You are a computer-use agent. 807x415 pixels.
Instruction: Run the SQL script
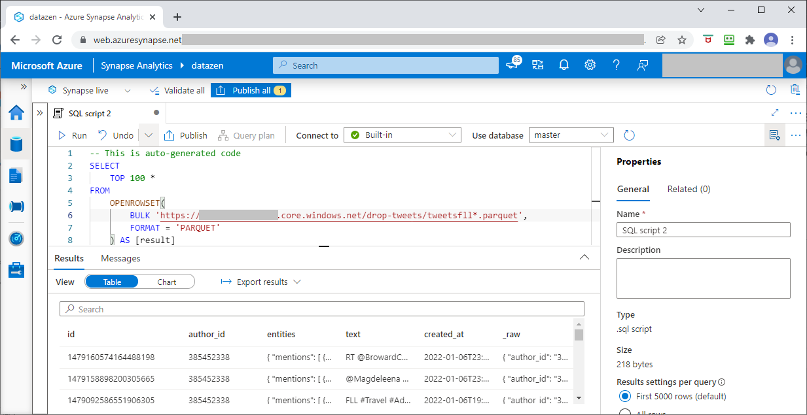click(x=73, y=135)
